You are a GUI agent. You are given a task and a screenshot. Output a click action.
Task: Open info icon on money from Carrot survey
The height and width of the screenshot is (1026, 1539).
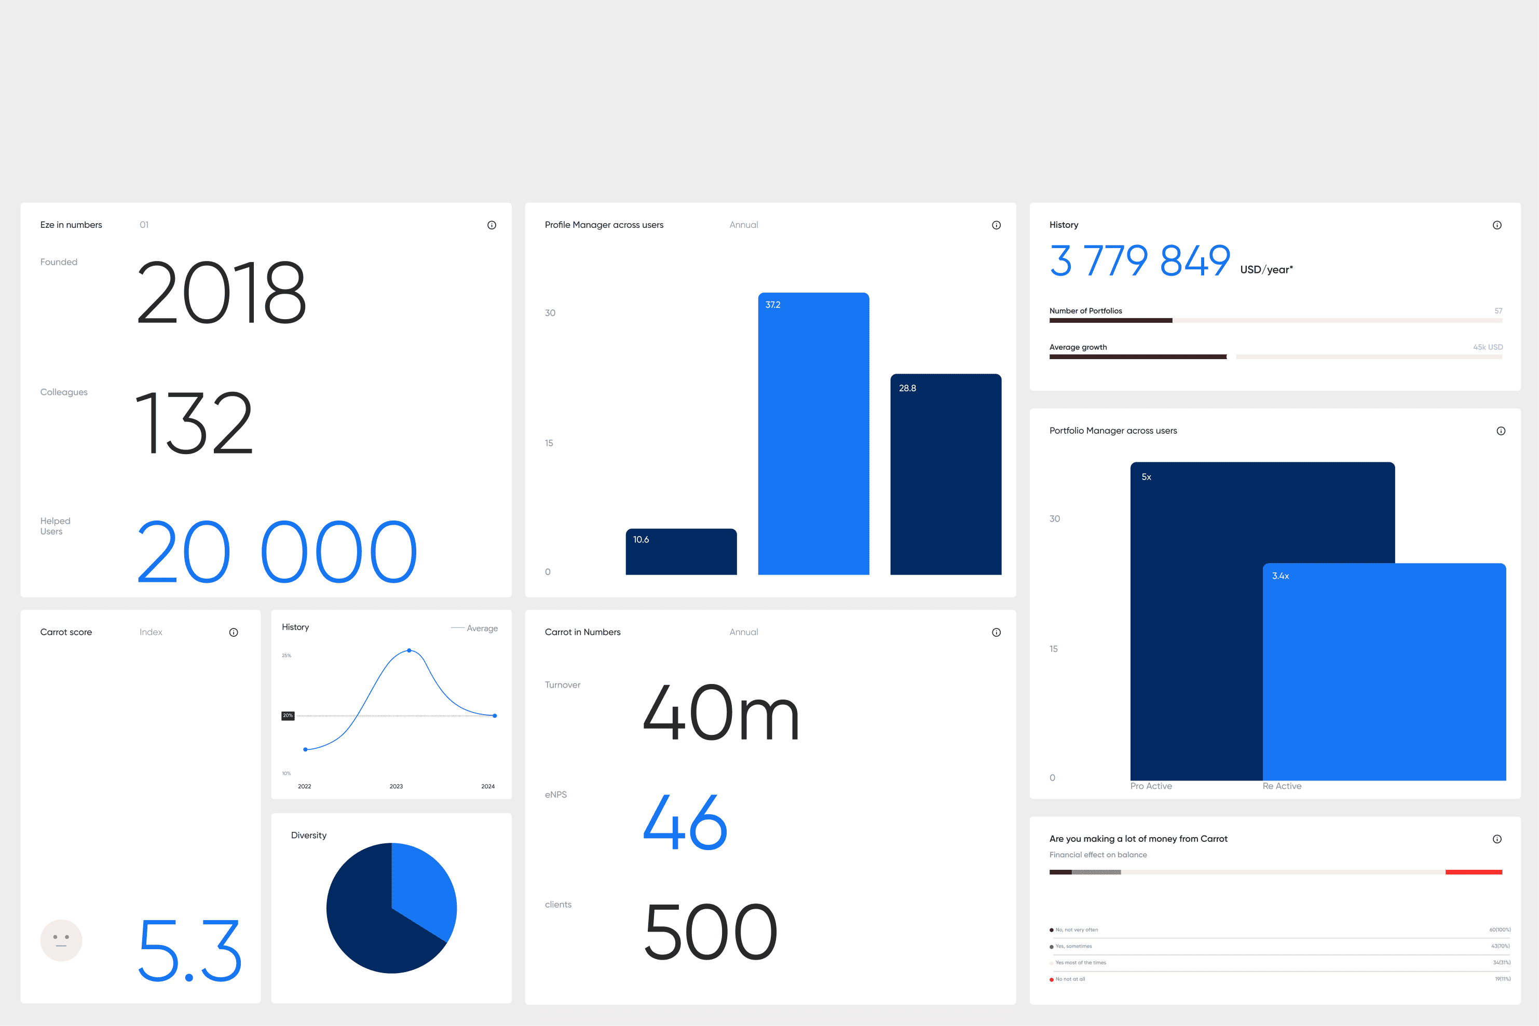(x=1496, y=839)
